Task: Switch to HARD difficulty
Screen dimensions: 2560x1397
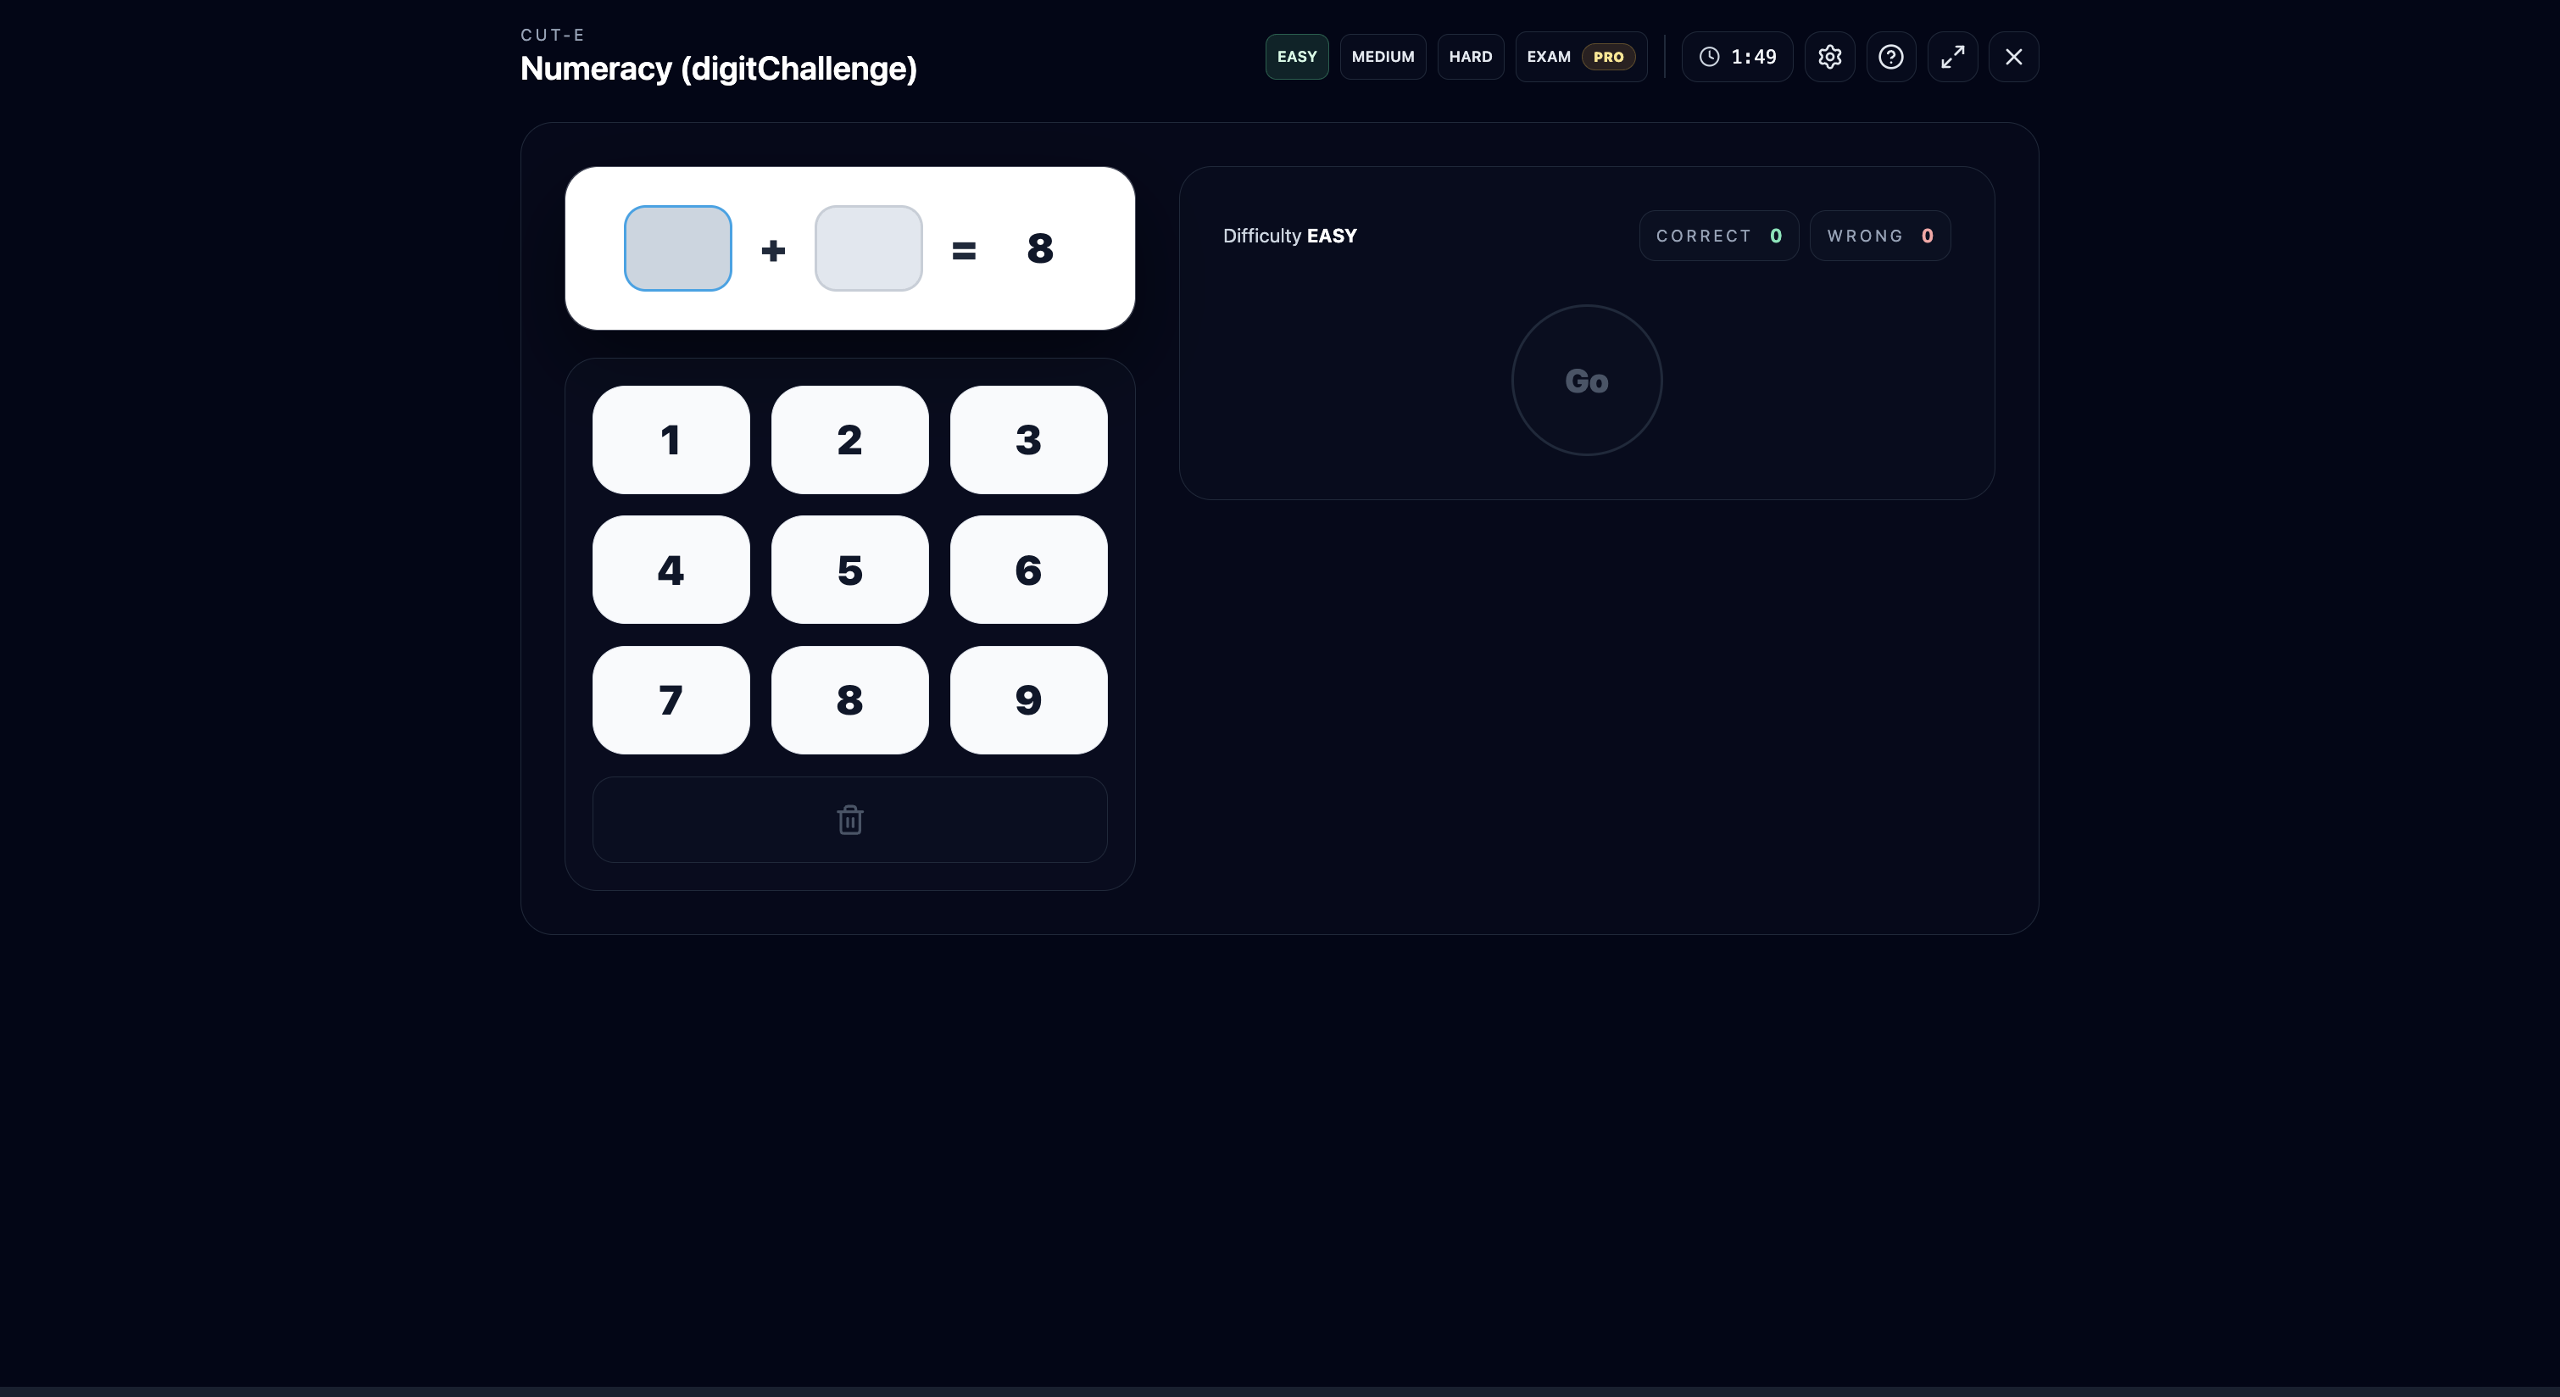Action: pos(1470,57)
